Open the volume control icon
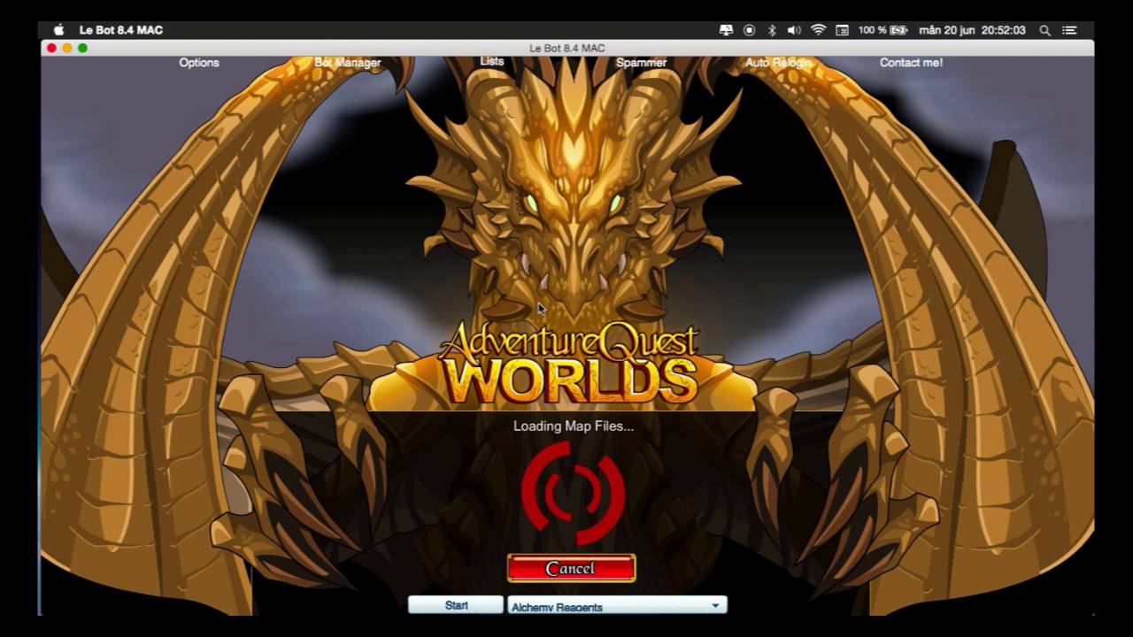Screen dimensions: 1133x637 pyautogui.click(x=794, y=30)
